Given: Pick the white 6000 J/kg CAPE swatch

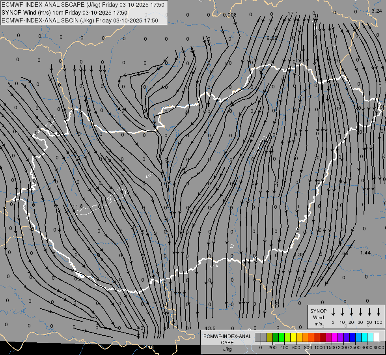Looking at the screenshot, I should [376, 338].
